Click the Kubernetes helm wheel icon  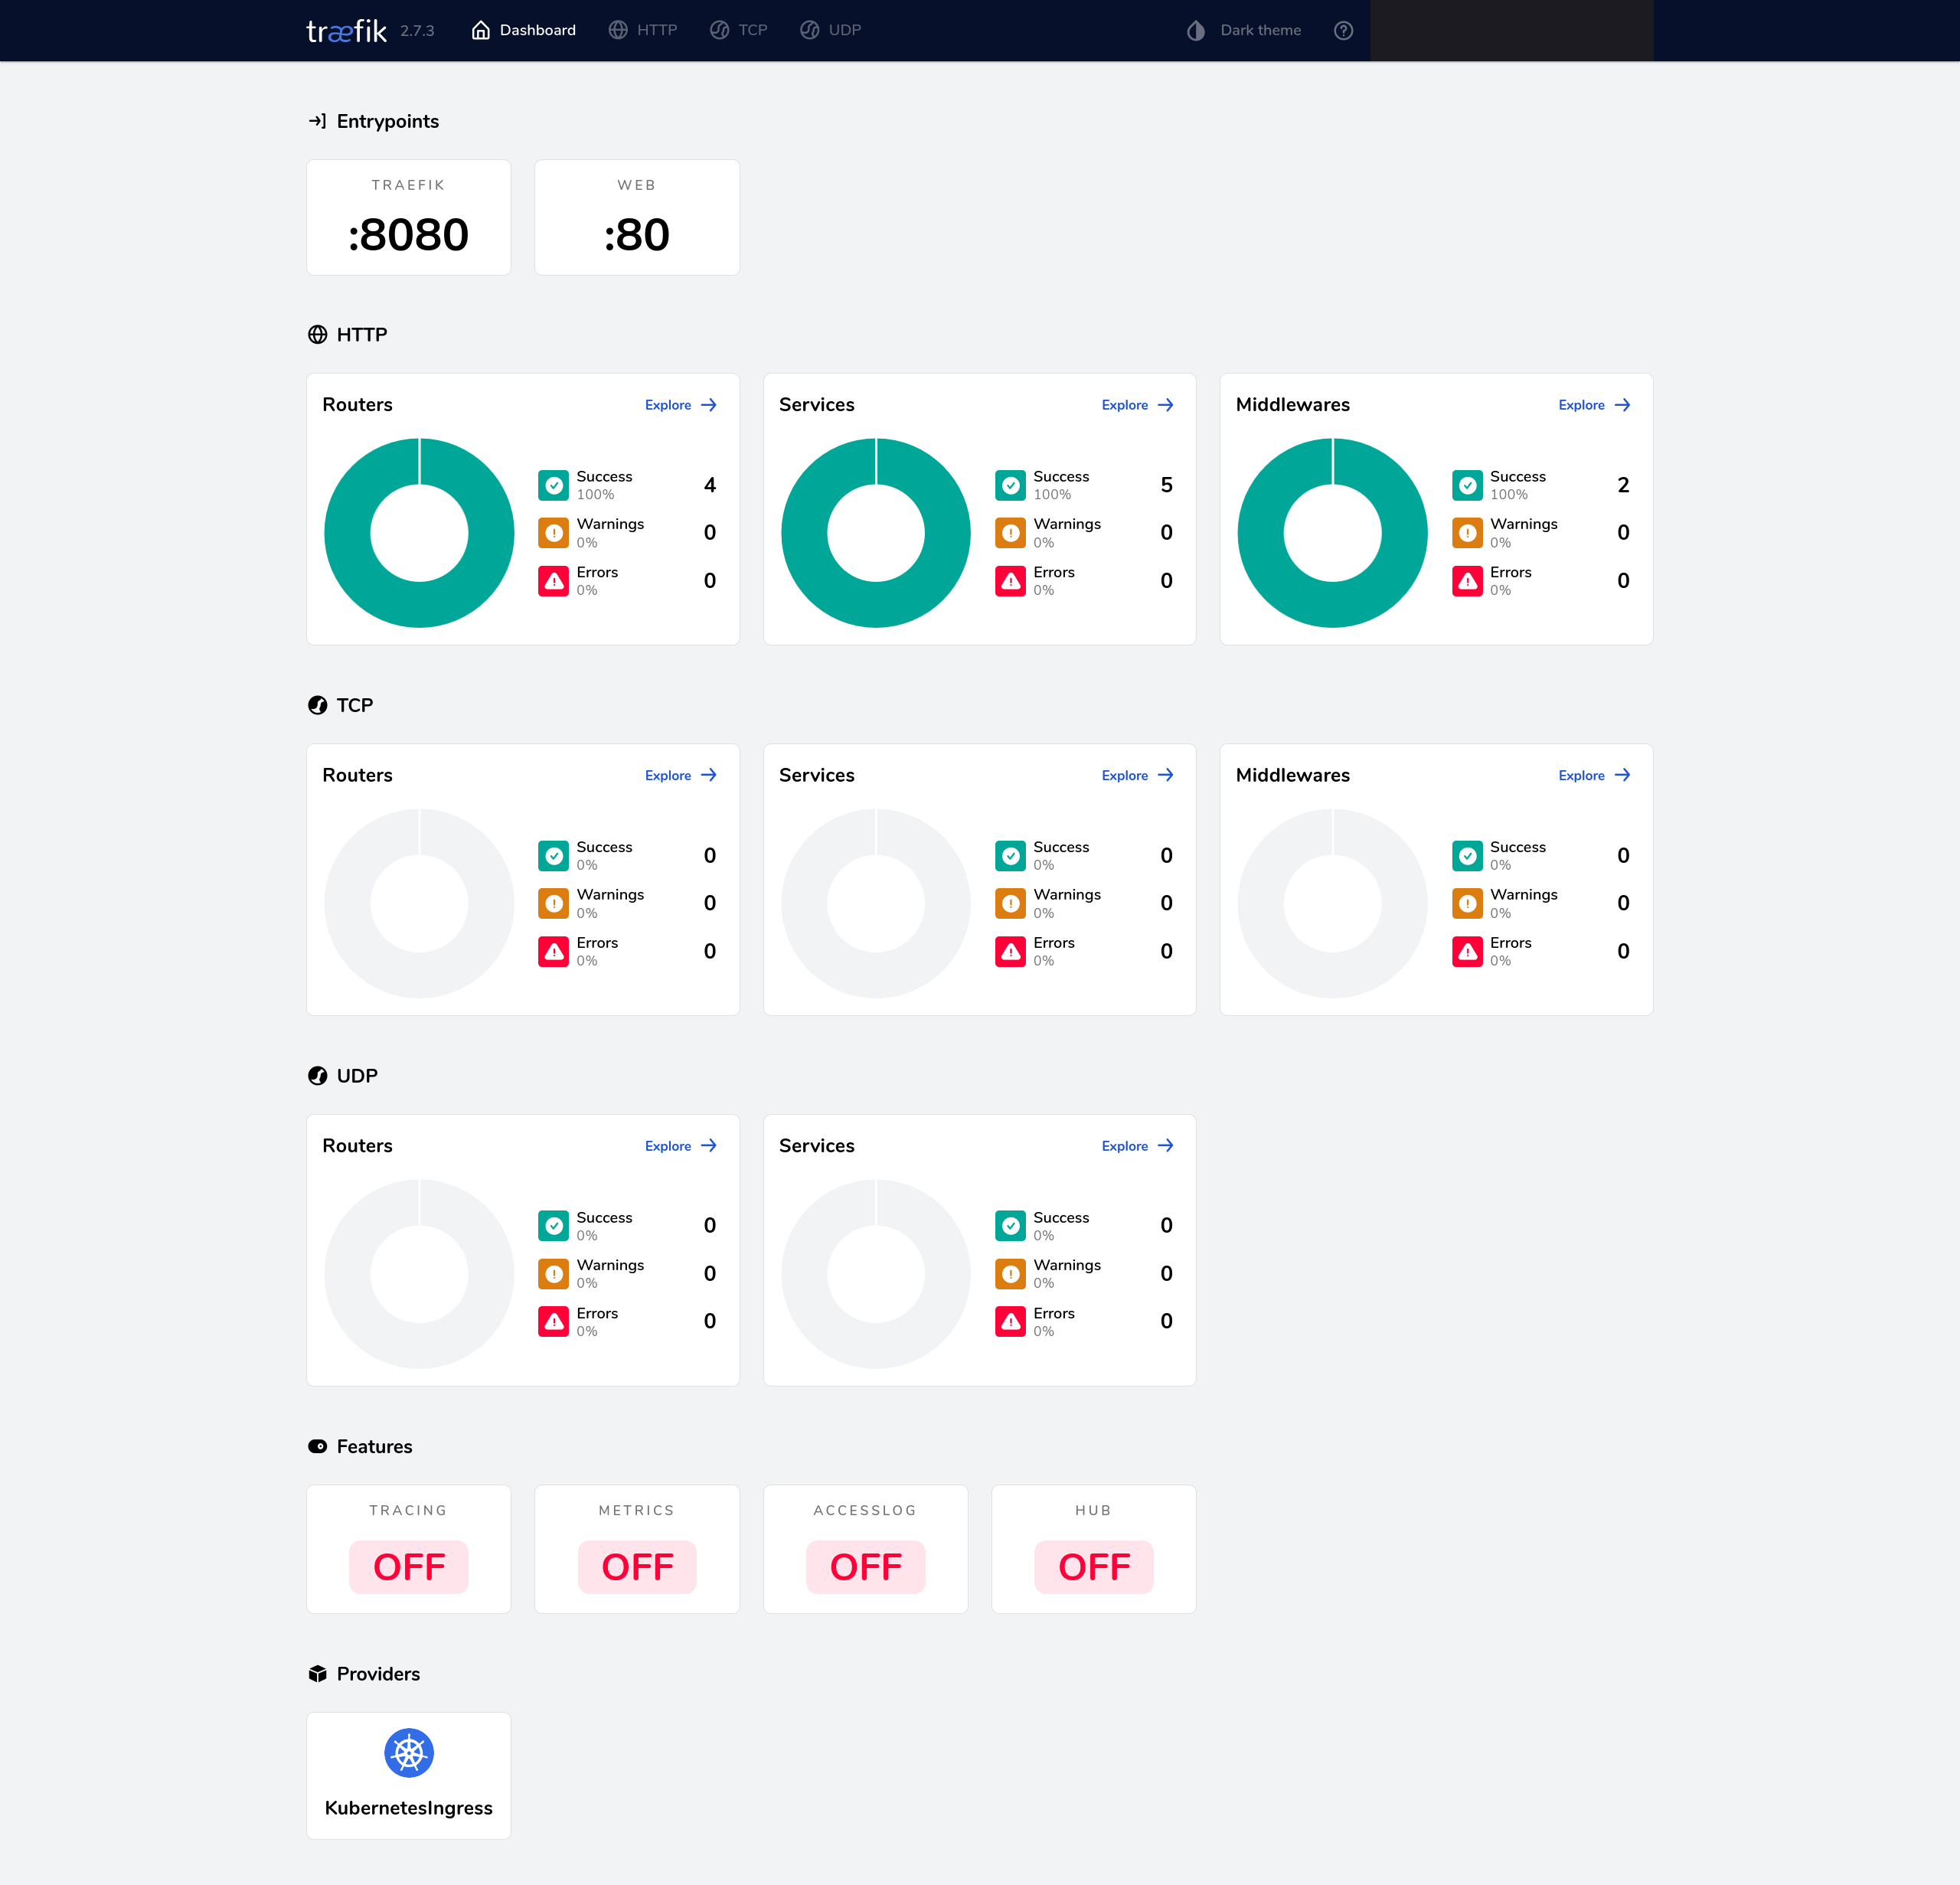tap(409, 1753)
